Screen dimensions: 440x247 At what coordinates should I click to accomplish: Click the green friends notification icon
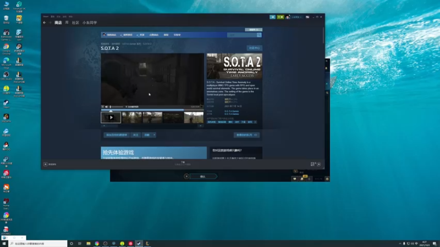(x=280, y=17)
